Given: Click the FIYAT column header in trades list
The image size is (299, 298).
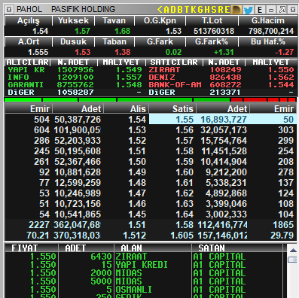Looking at the screenshot, I should (x=32, y=248).
